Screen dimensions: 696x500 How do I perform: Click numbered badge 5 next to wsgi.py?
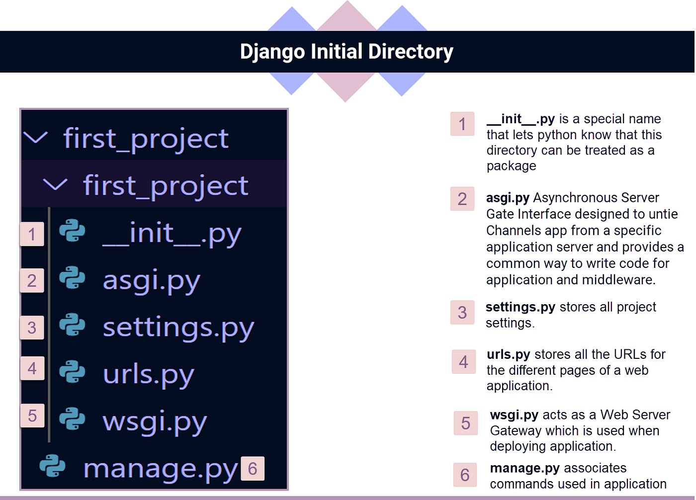coord(32,415)
